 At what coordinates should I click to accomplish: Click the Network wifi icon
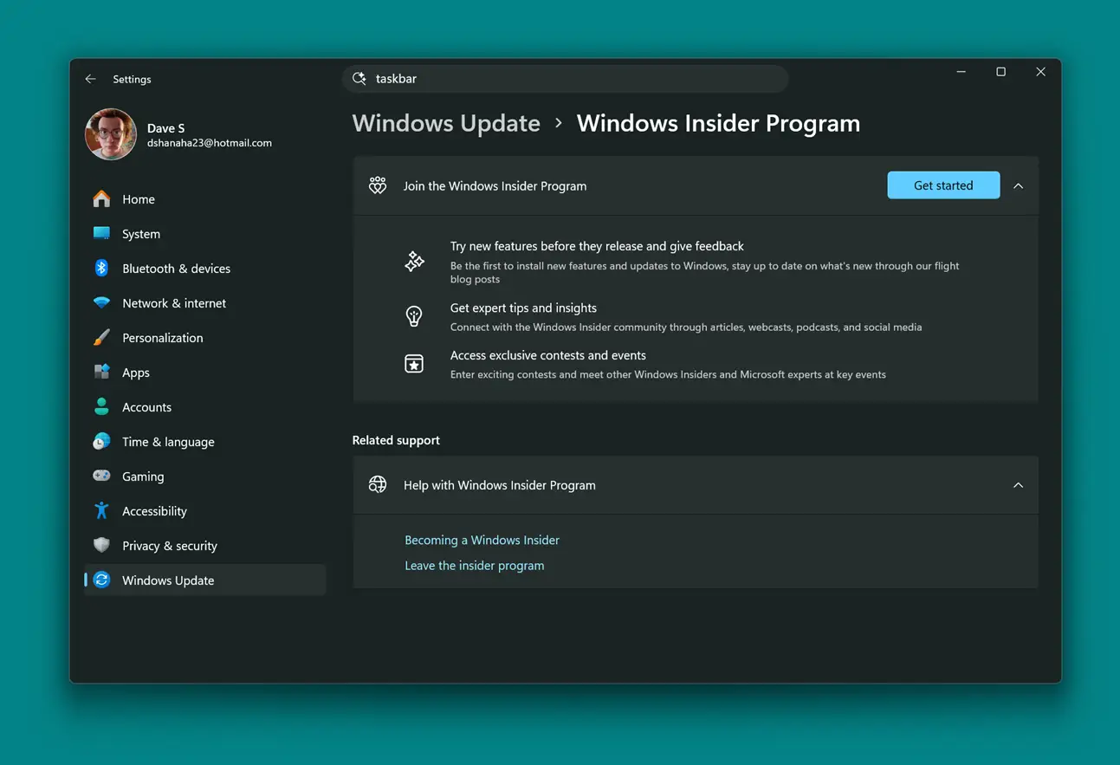tap(101, 303)
